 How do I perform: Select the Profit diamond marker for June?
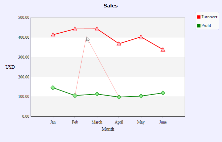163,93
